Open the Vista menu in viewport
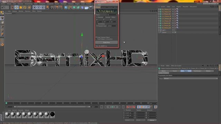The image size is (221, 124). click(9, 11)
